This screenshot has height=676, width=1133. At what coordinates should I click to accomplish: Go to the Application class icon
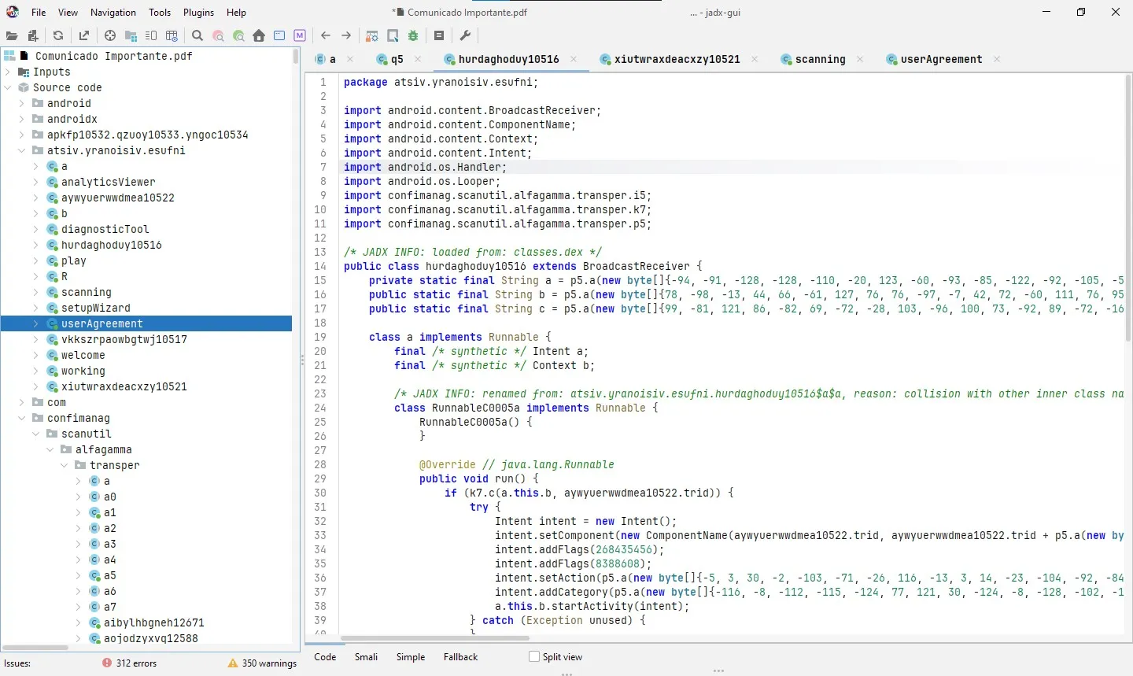pyautogui.click(x=279, y=35)
